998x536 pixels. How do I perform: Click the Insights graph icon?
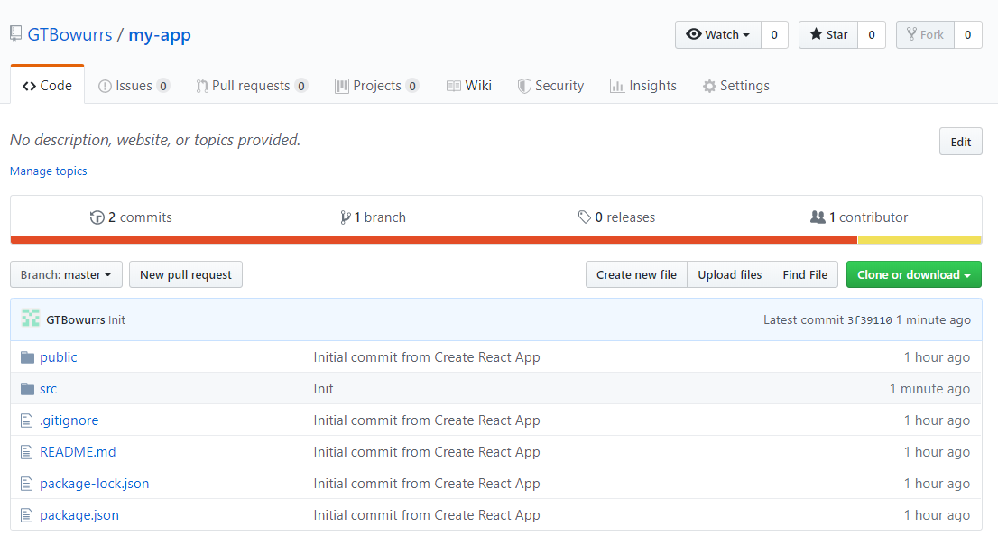[x=616, y=86]
